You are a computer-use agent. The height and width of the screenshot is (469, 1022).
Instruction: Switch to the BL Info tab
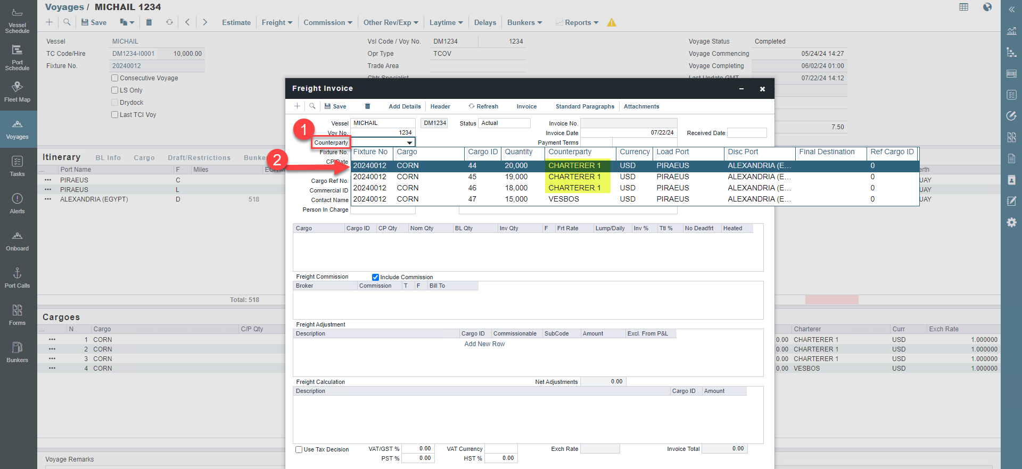[108, 158]
